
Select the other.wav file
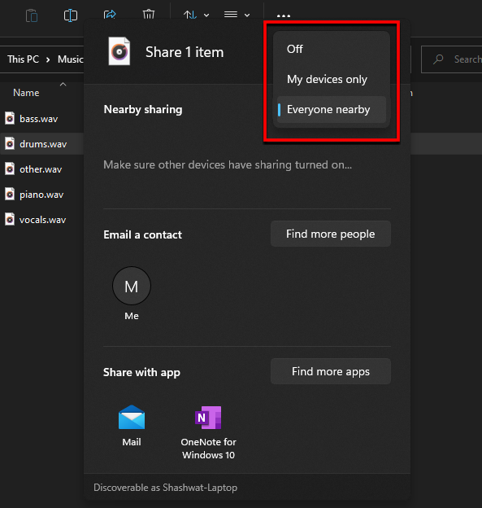(41, 169)
